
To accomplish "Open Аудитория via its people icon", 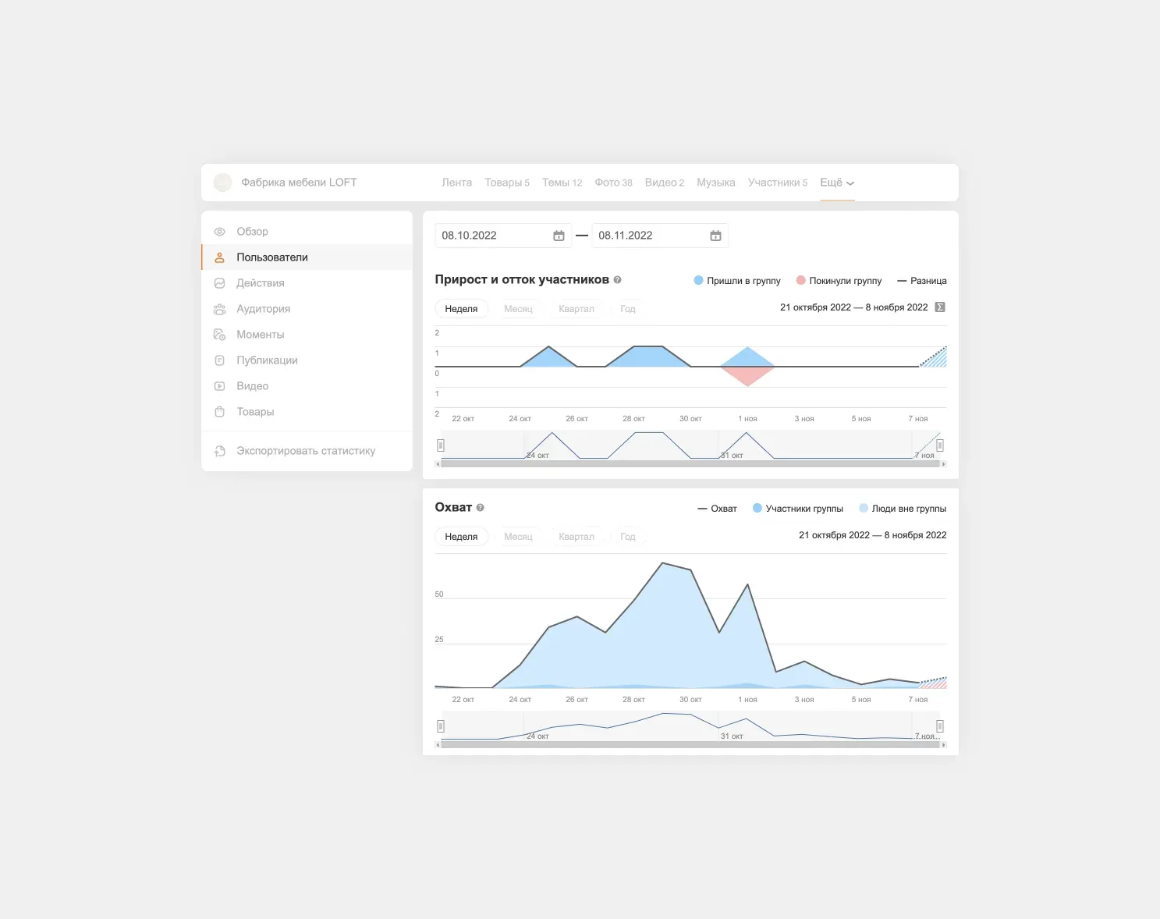I will point(220,309).
